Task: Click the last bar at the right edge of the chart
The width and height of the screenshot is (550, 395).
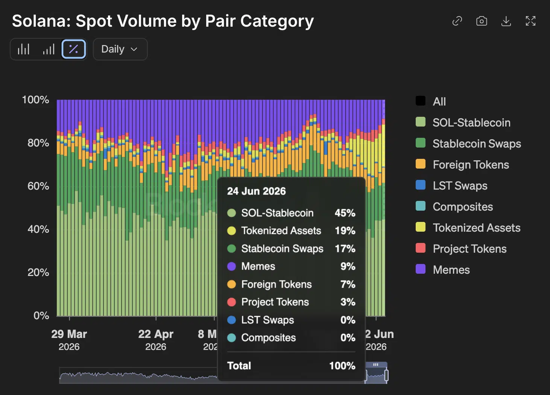Action: [x=383, y=208]
